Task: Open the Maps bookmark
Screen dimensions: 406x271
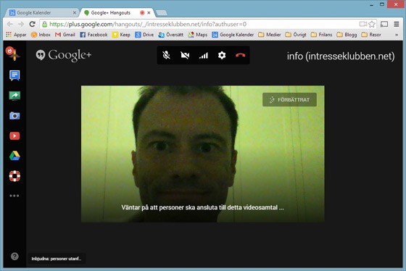Action: click(x=198, y=35)
